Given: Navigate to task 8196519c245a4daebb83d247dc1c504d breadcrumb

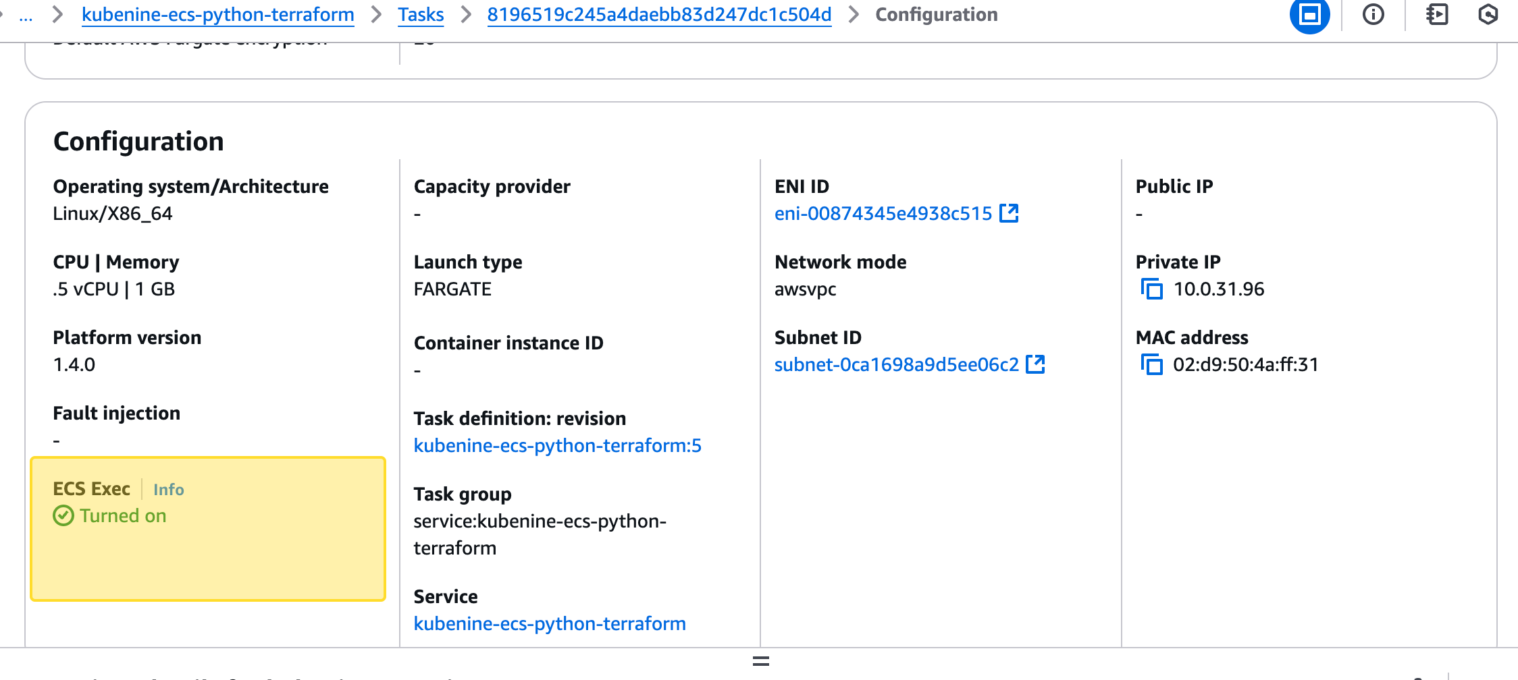Looking at the screenshot, I should [659, 15].
